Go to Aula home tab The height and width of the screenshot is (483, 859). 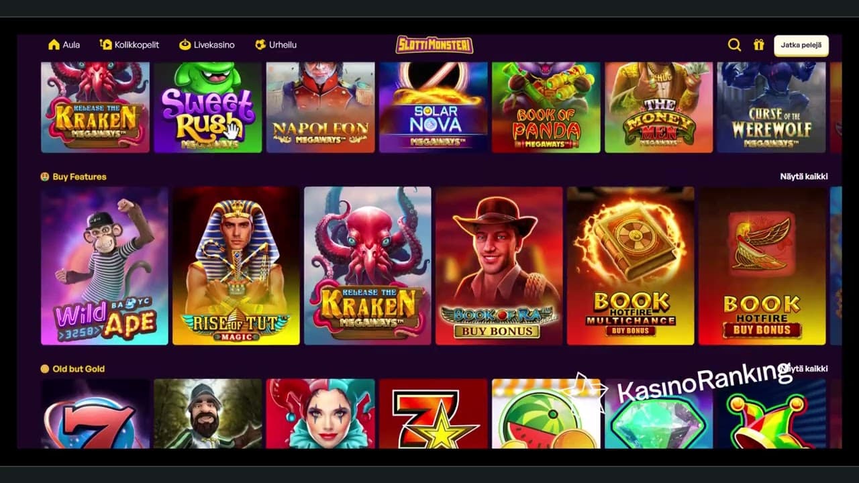[x=64, y=45]
